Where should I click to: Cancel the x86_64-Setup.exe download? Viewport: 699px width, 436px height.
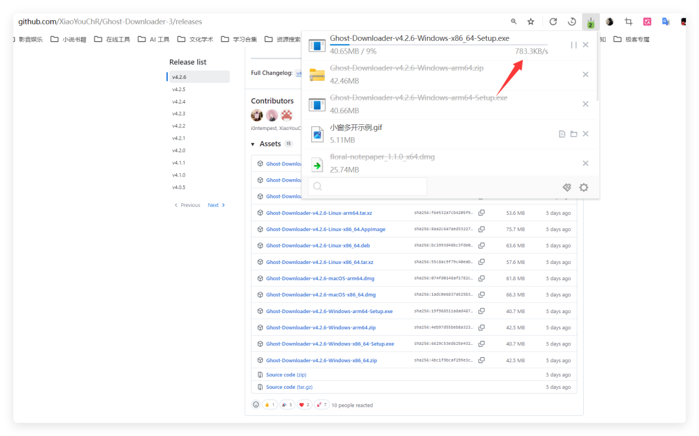(586, 45)
